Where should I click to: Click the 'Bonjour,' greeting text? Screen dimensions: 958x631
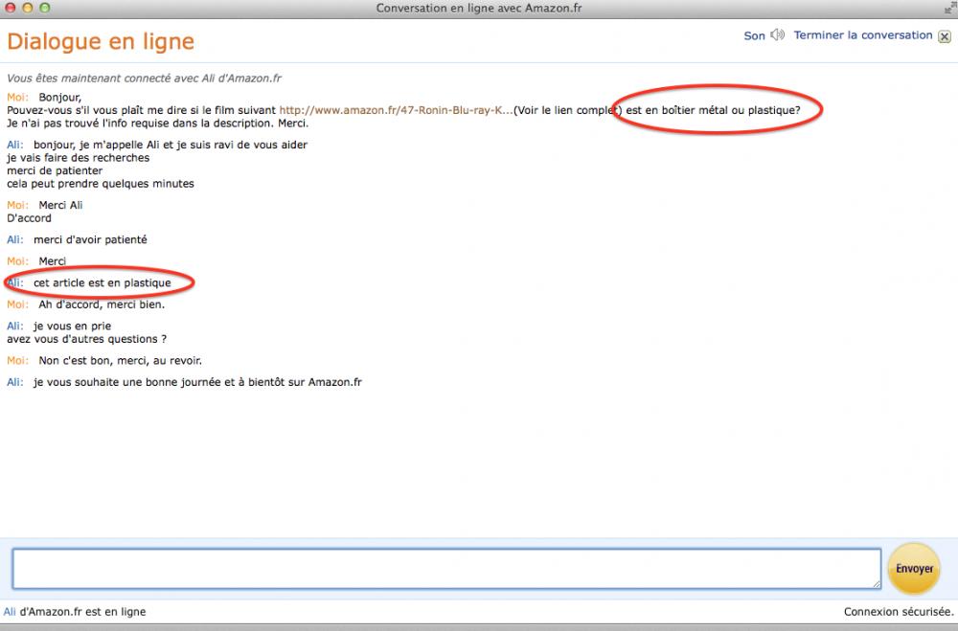[59, 97]
